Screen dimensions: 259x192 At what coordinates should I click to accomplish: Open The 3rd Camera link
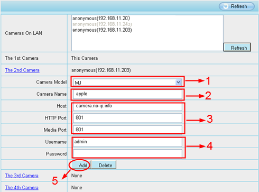pos(22,176)
